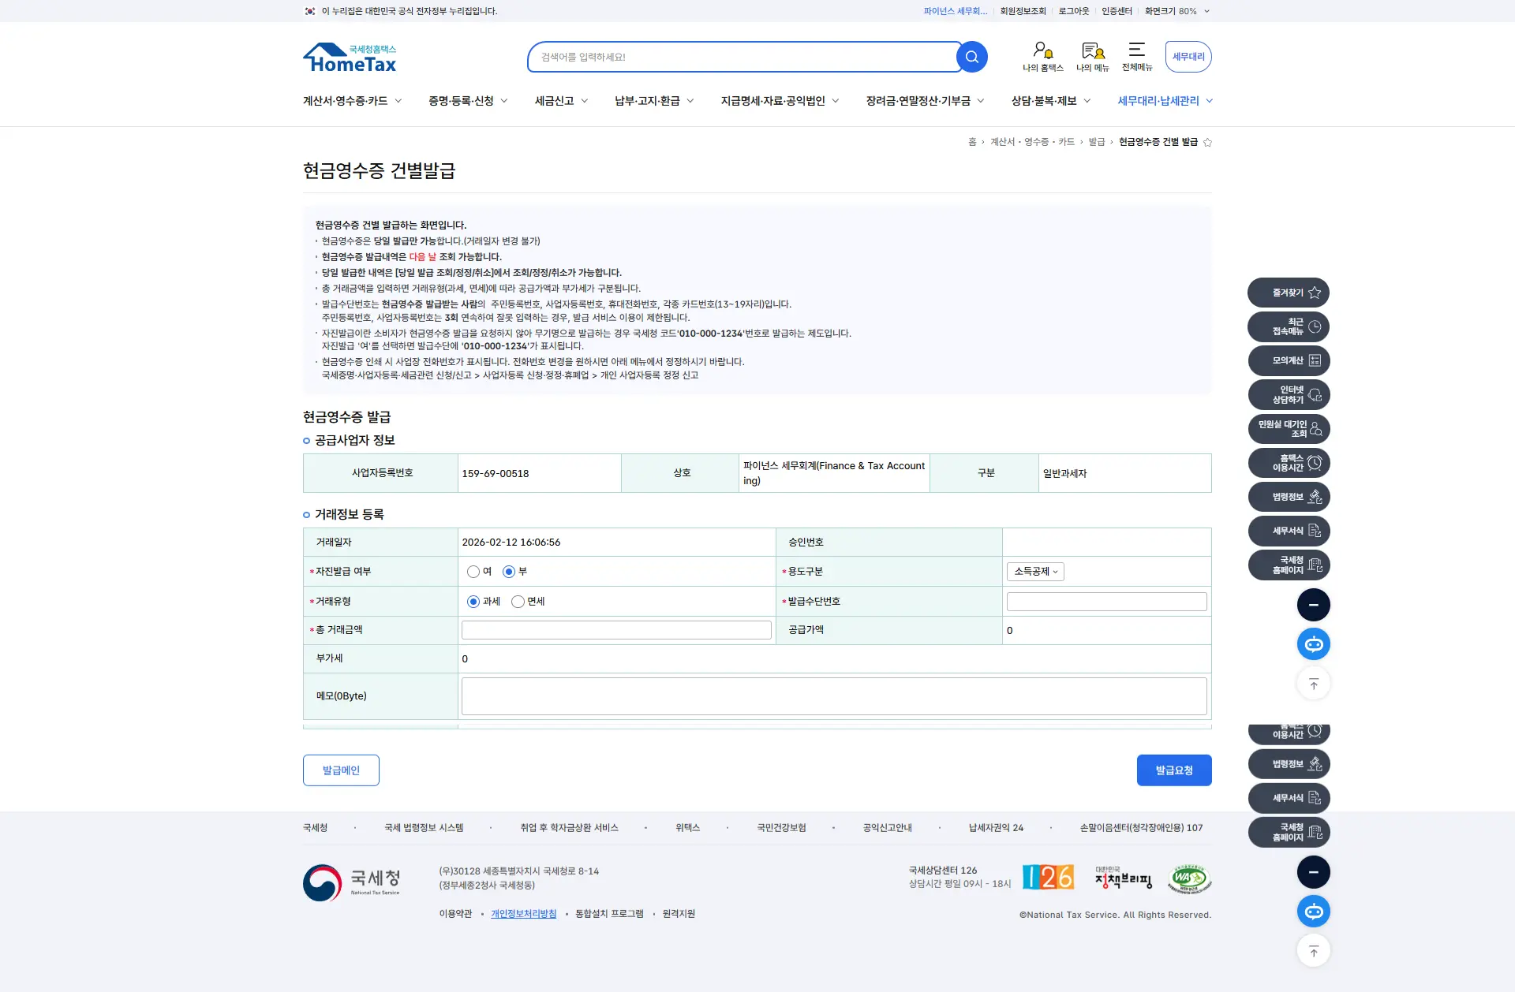Open 소득공제 용도구분 dropdown
1515x992 pixels.
(x=1035, y=572)
